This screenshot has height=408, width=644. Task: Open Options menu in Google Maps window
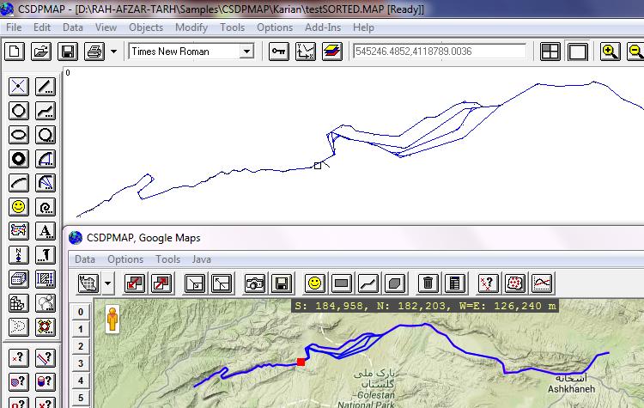click(x=125, y=259)
